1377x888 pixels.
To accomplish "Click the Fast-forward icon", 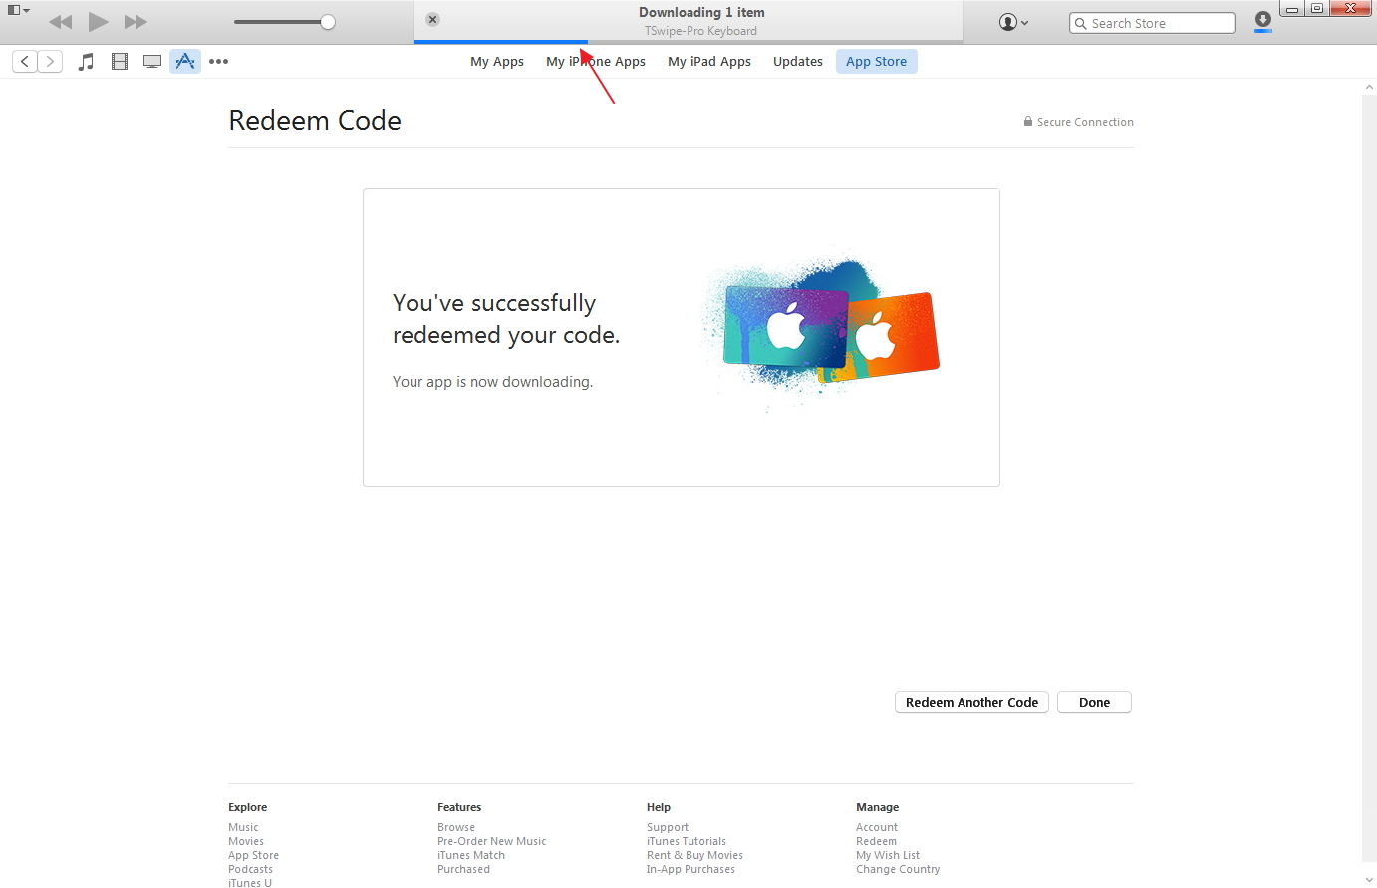I will pos(136,21).
